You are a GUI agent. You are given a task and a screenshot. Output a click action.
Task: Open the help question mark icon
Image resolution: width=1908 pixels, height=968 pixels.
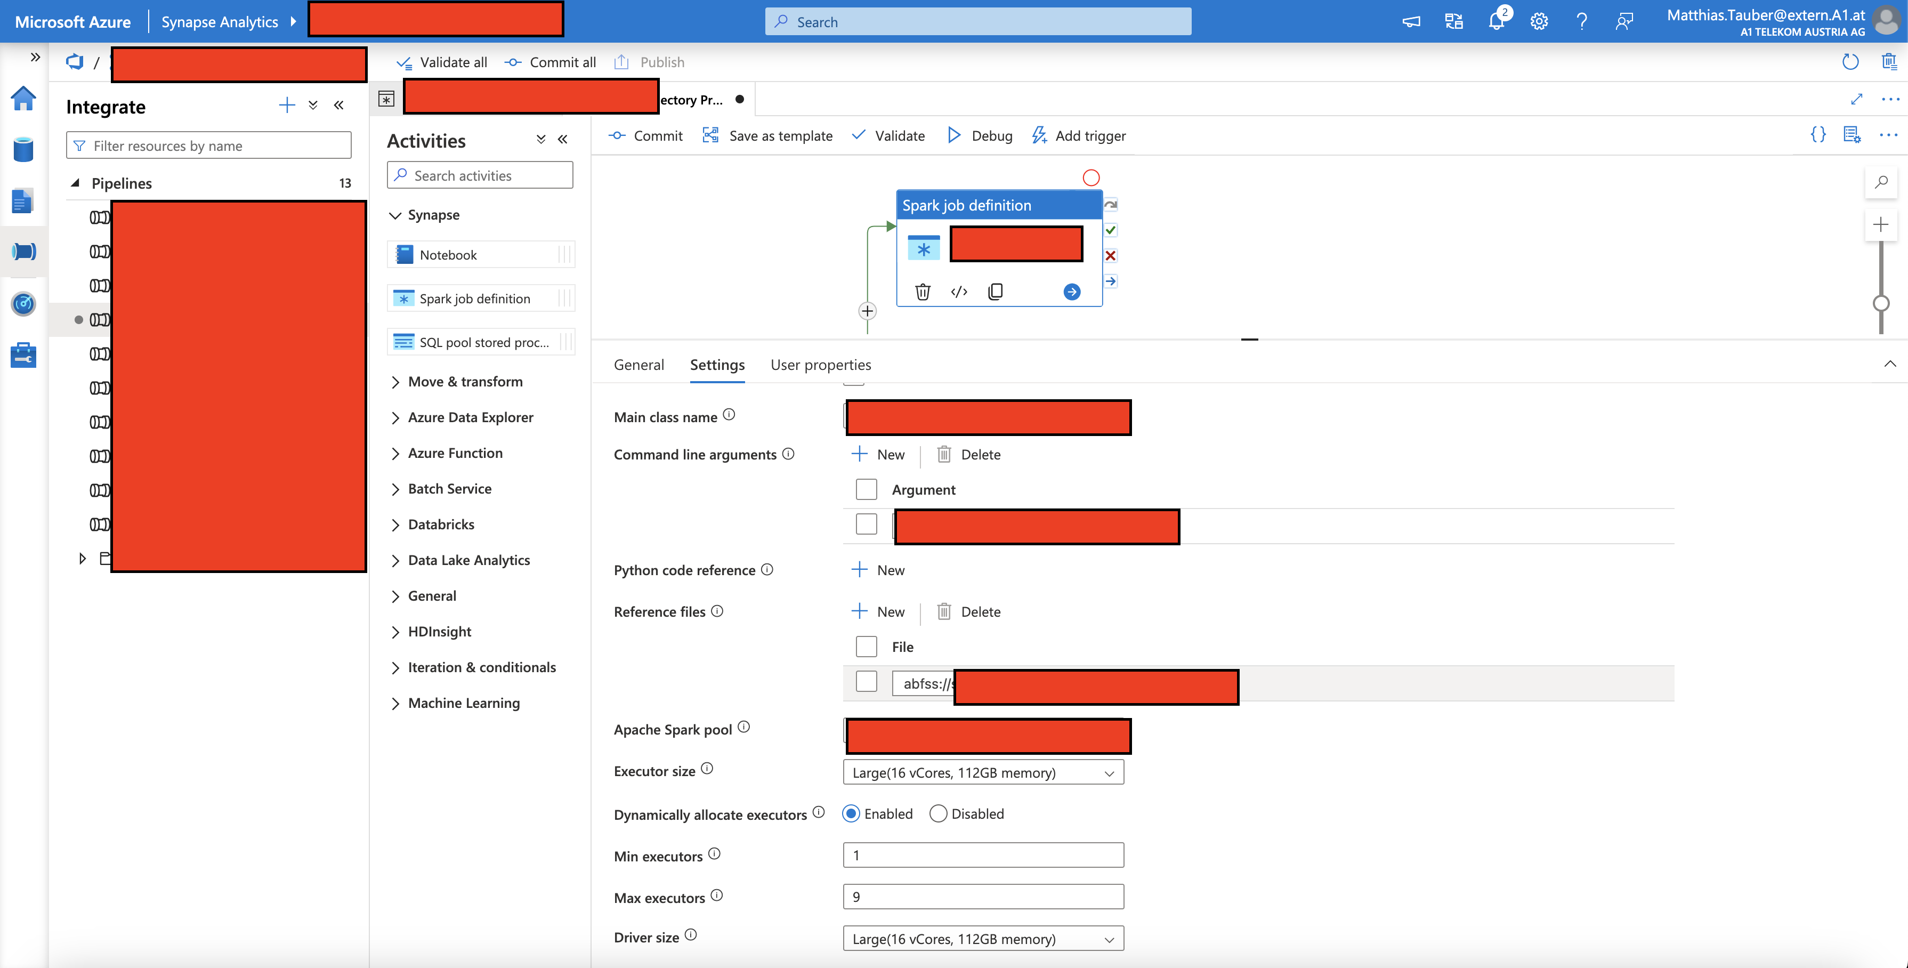tap(1581, 21)
